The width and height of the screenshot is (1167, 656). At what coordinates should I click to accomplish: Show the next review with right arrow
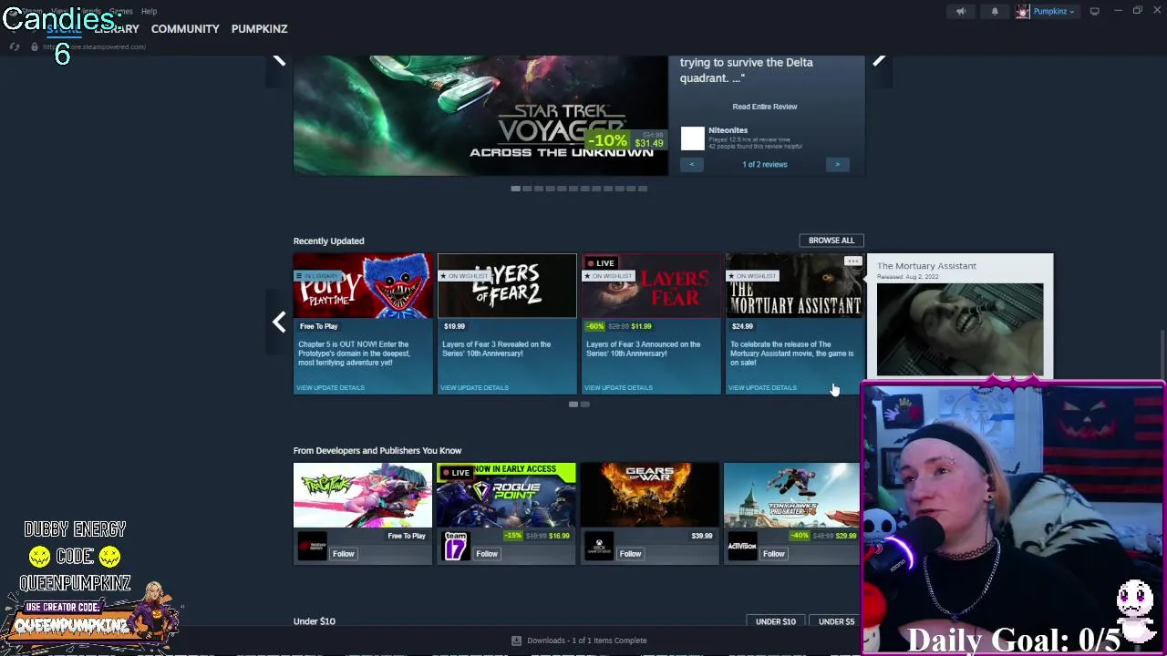(x=837, y=164)
